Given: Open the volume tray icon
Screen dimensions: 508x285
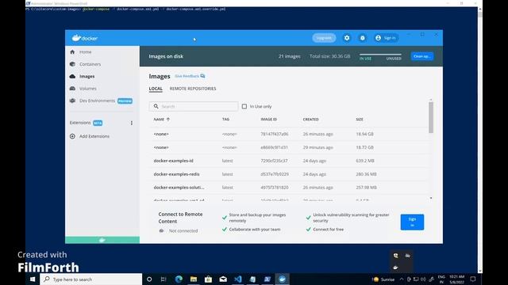Looking at the screenshot, I should [423, 279].
